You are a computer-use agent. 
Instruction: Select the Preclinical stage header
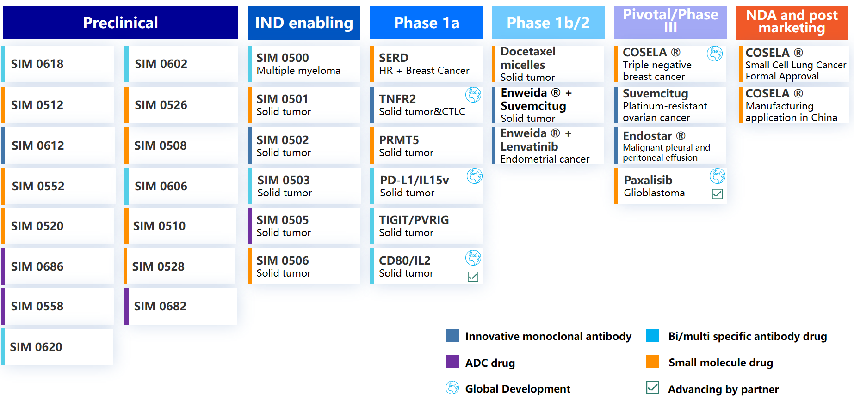120,23
